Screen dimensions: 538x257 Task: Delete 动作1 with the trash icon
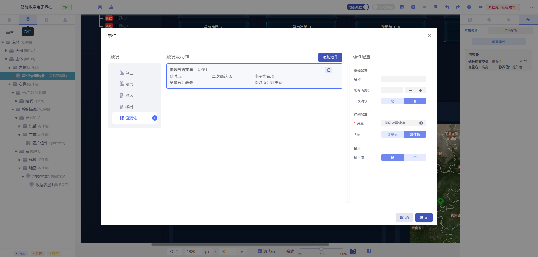(x=329, y=70)
